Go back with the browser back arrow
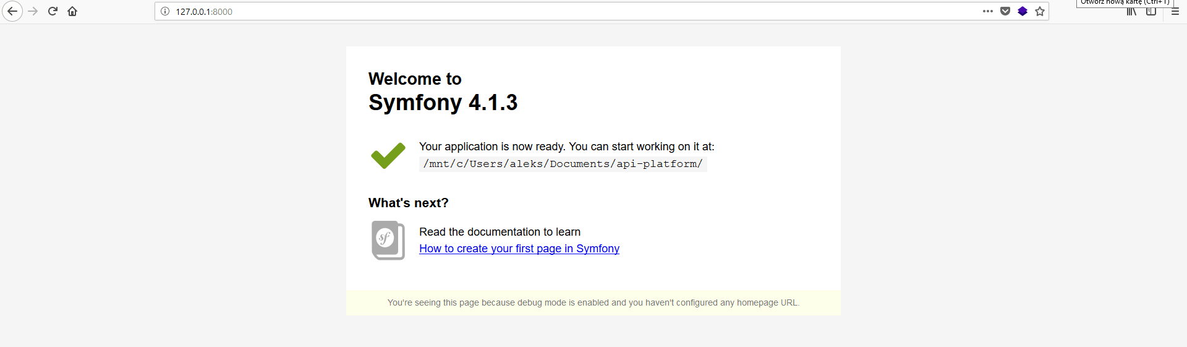Screen dimensions: 1187x347 click(12, 11)
